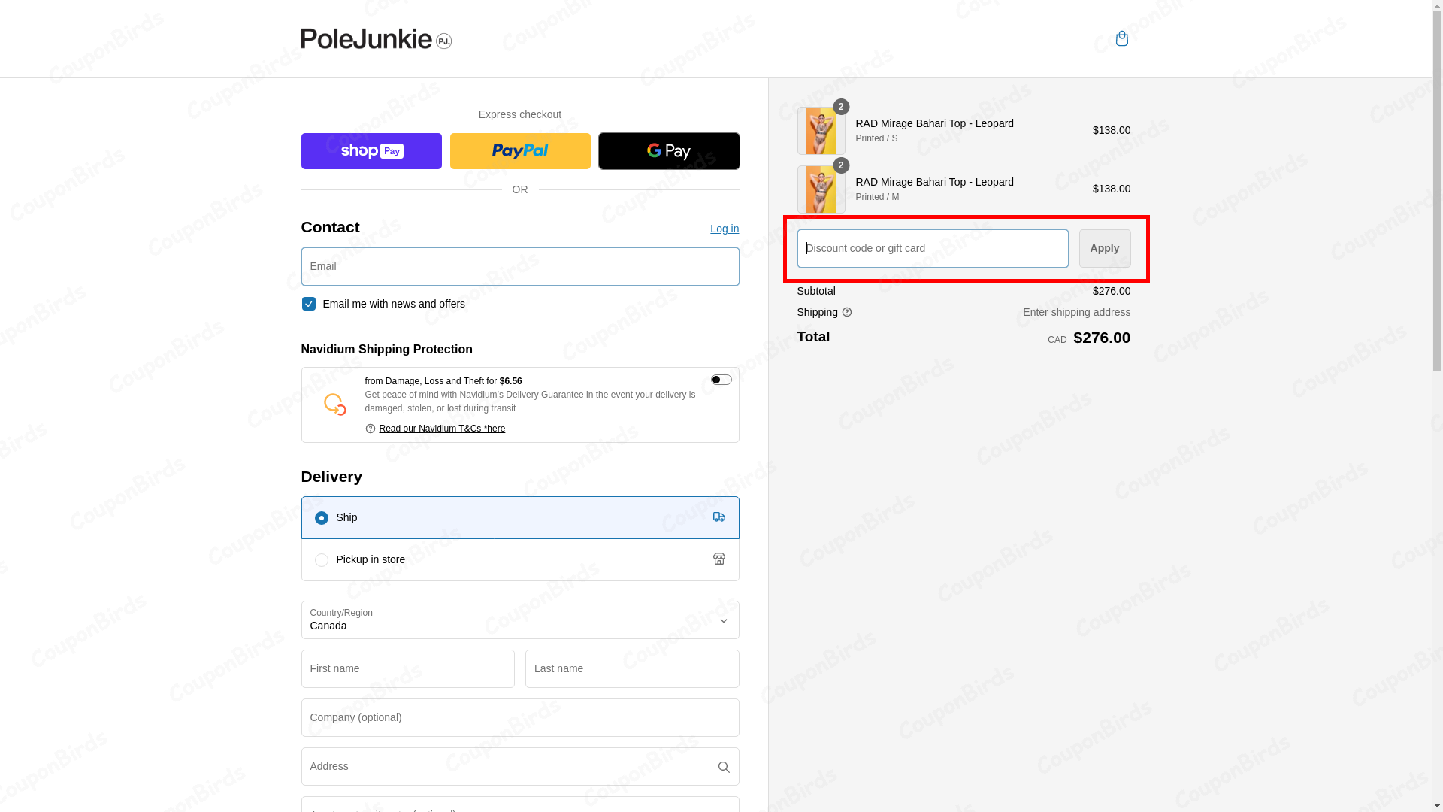Click the Navidium shipping protection logo icon
The height and width of the screenshot is (812, 1443).
click(x=335, y=404)
